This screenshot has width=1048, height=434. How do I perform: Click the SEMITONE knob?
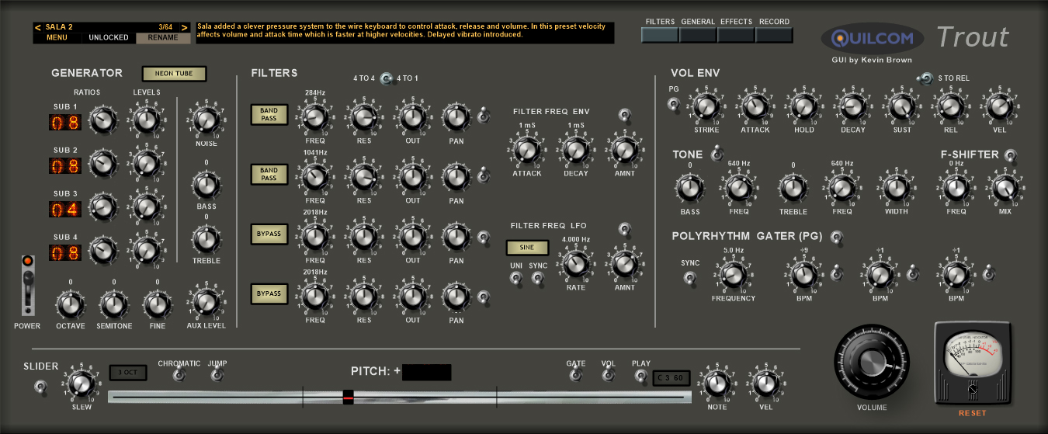click(113, 305)
